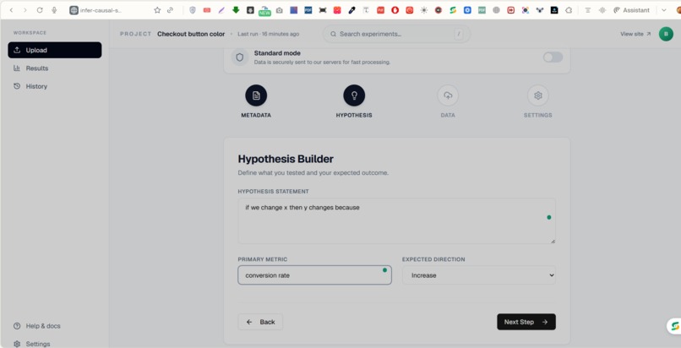Click the floating green S widget
The height and width of the screenshot is (348, 681).
click(x=674, y=326)
